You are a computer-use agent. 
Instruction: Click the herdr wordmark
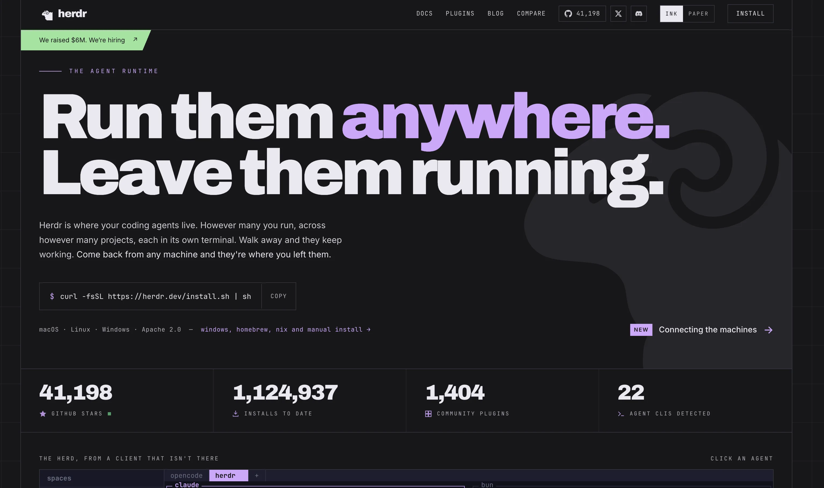[x=72, y=13]
